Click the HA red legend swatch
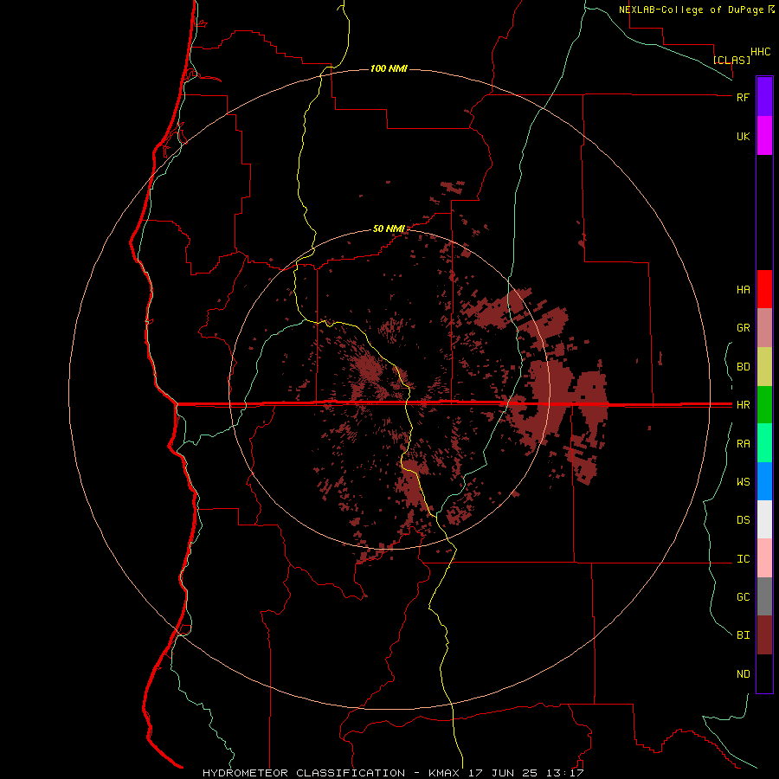The height and width of the screenshot is (779, 779). [764, 289]
